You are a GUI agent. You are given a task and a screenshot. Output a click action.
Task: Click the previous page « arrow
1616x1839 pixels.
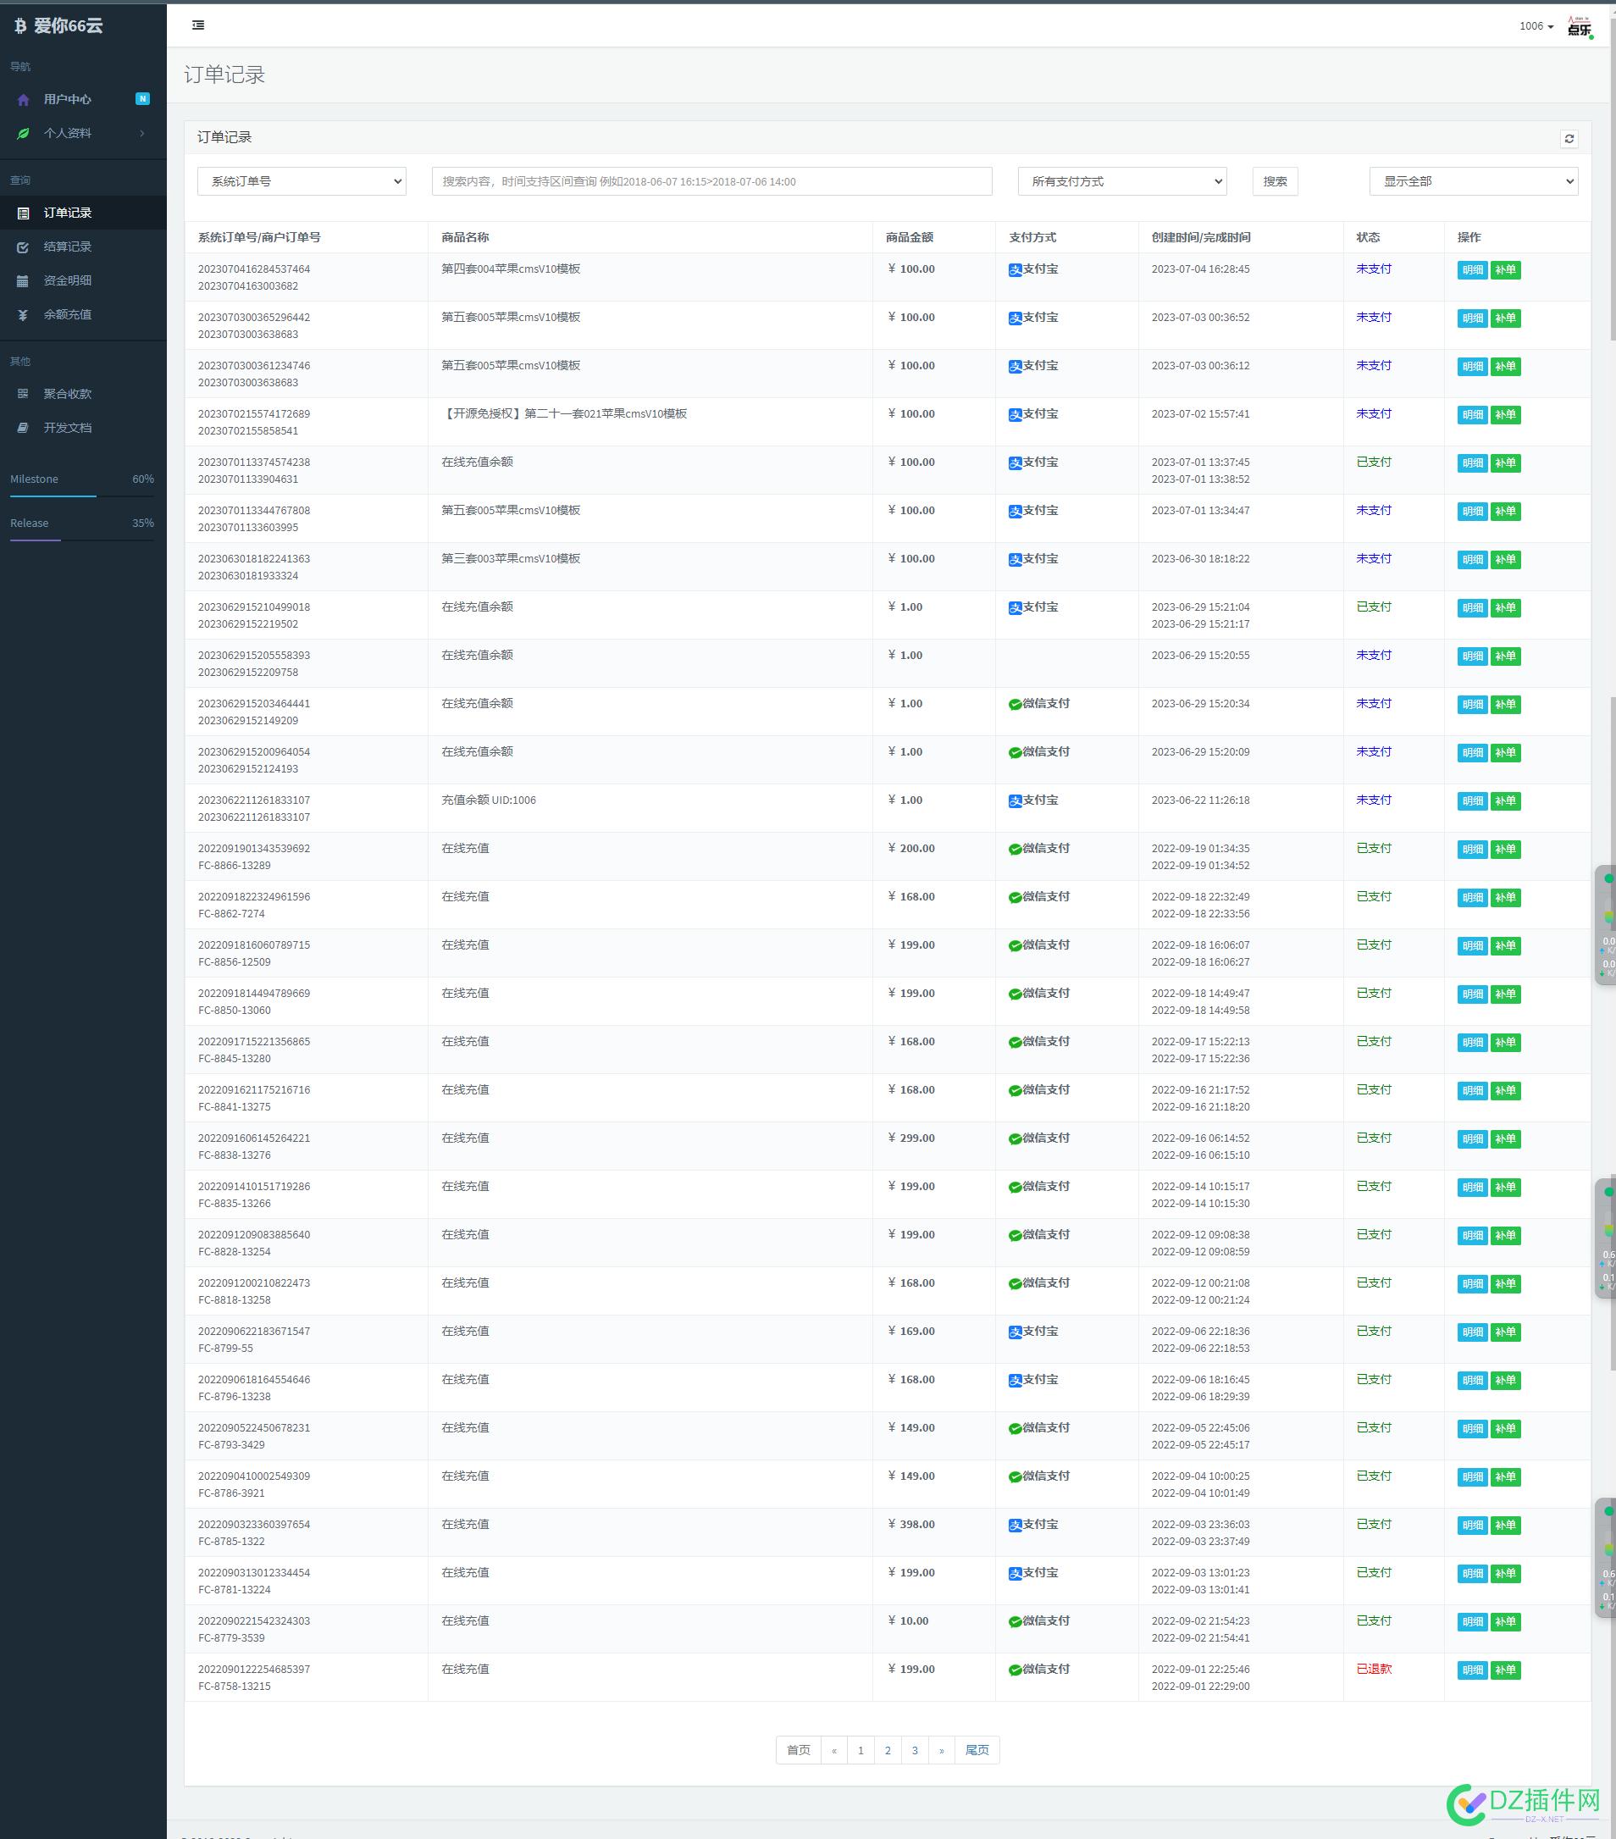coord(834,1750)
